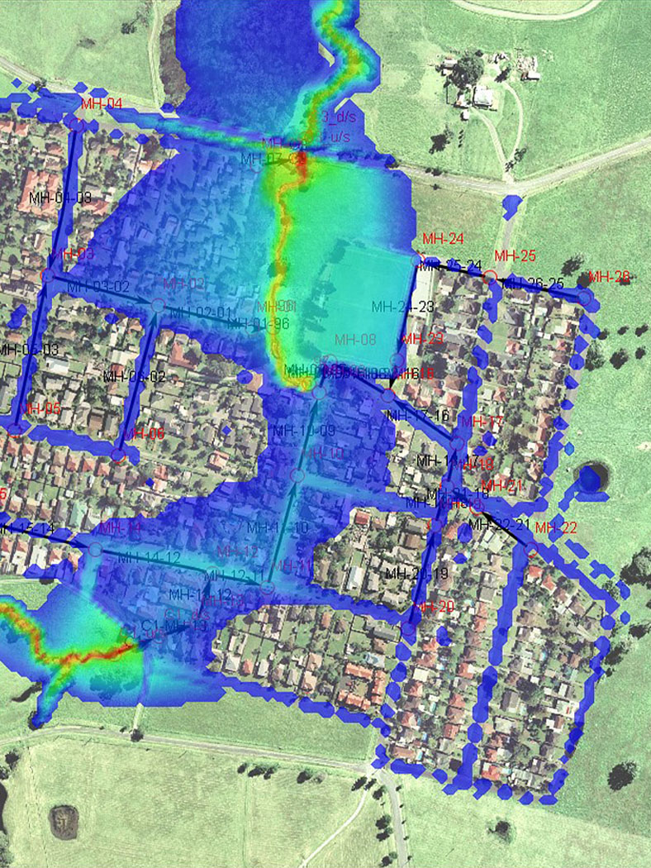Click the MH-04-03 pipe label

pos(60,198)
